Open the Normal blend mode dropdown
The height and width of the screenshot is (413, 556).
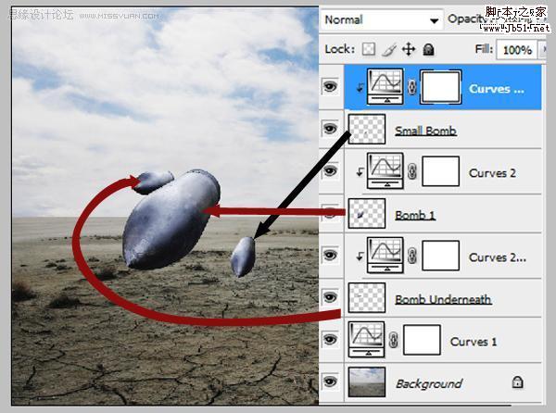[382, 19]
